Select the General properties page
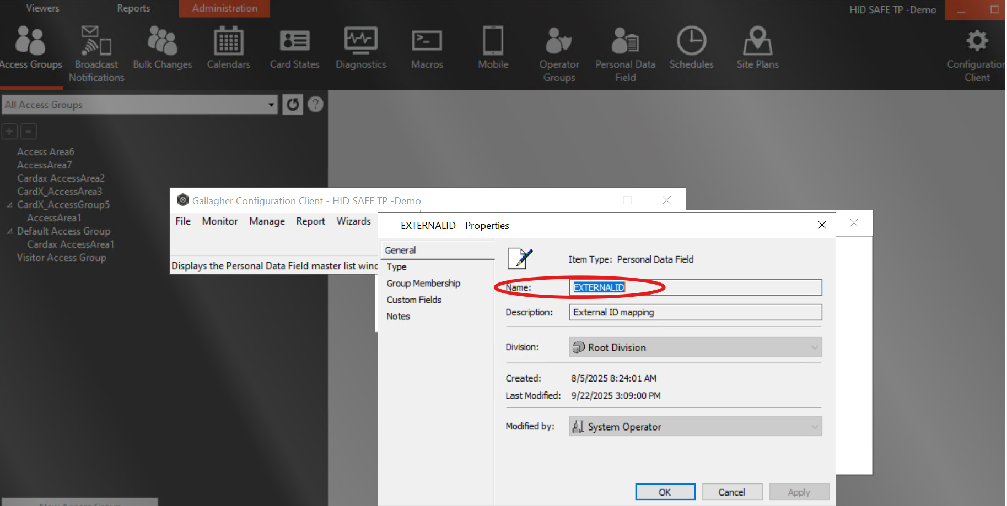 pyautogui.click(x=437, y=250)
